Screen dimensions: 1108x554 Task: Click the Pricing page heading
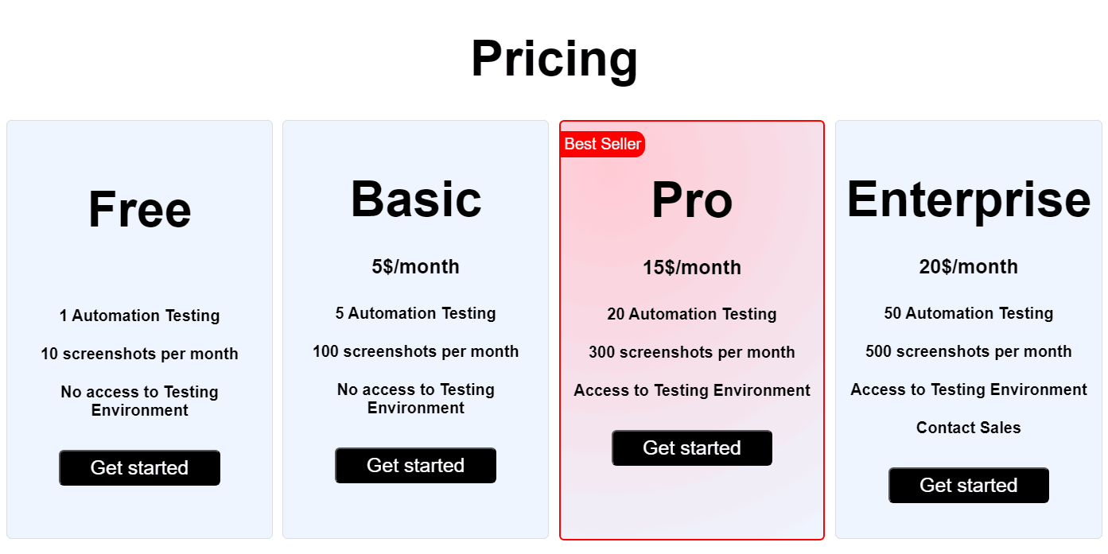point(554,60)
